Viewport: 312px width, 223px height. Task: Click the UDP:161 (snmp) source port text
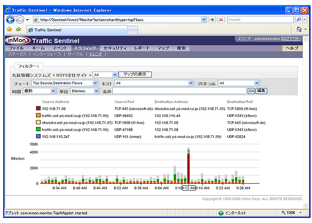(x=128, y=137)
